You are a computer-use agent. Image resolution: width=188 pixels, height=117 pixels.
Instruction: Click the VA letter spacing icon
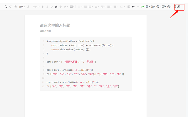(152, 6)
